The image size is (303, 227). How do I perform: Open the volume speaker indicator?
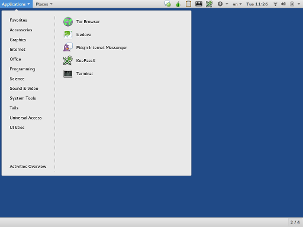(x=283, y=4)
